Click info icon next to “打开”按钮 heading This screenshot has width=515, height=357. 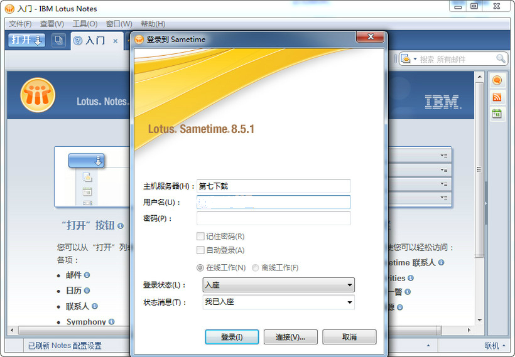tap(121, 226)
